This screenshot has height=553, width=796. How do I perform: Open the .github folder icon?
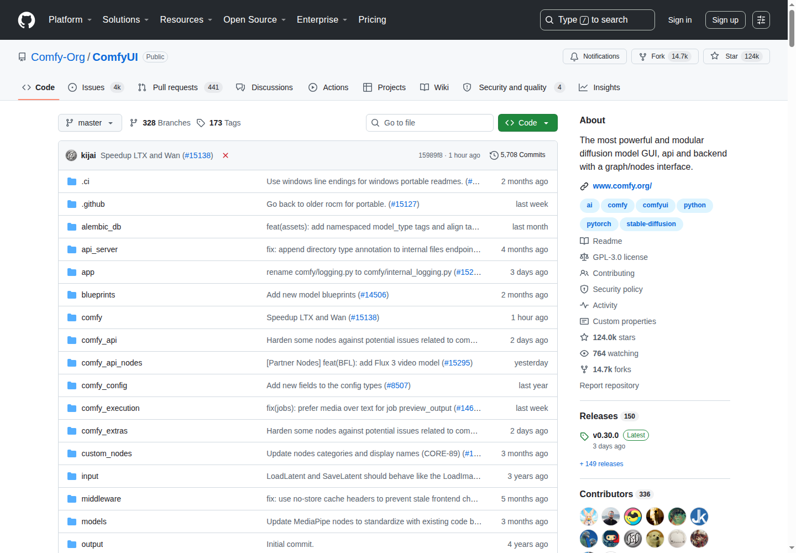(72, 204)
